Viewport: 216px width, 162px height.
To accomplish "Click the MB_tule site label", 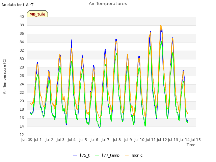I will [37, 14].
